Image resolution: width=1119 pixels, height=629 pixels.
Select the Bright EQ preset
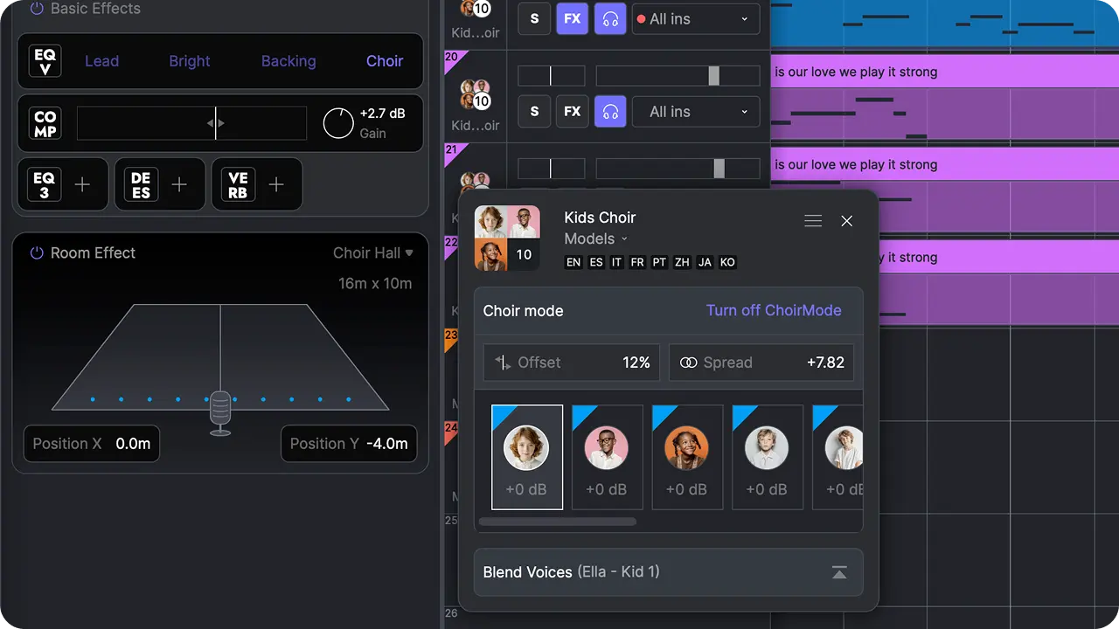190,61
